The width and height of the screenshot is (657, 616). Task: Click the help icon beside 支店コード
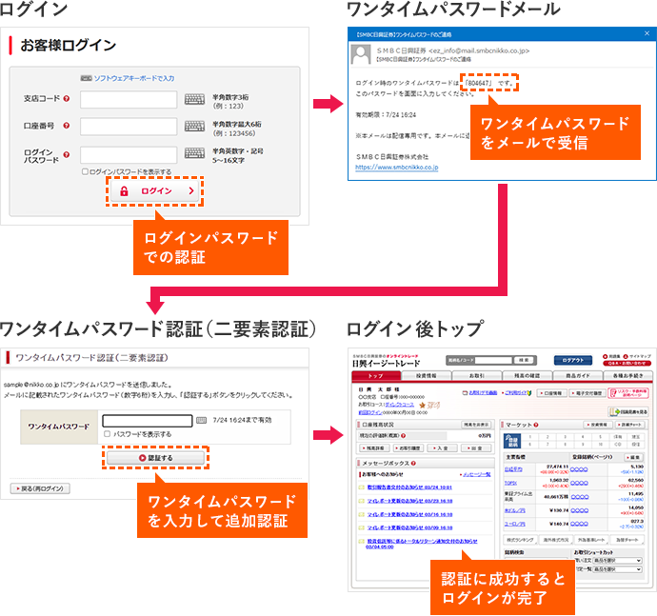(x=67, y=98)
